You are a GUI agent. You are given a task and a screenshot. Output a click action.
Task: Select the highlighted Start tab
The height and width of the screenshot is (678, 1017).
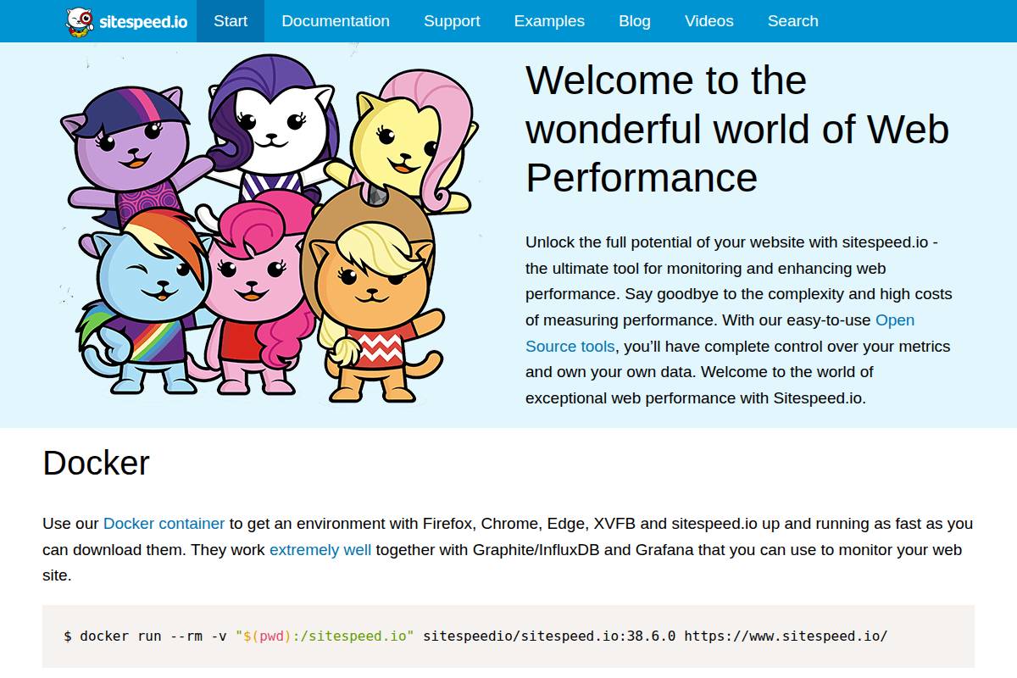click(x=231, y=21)
